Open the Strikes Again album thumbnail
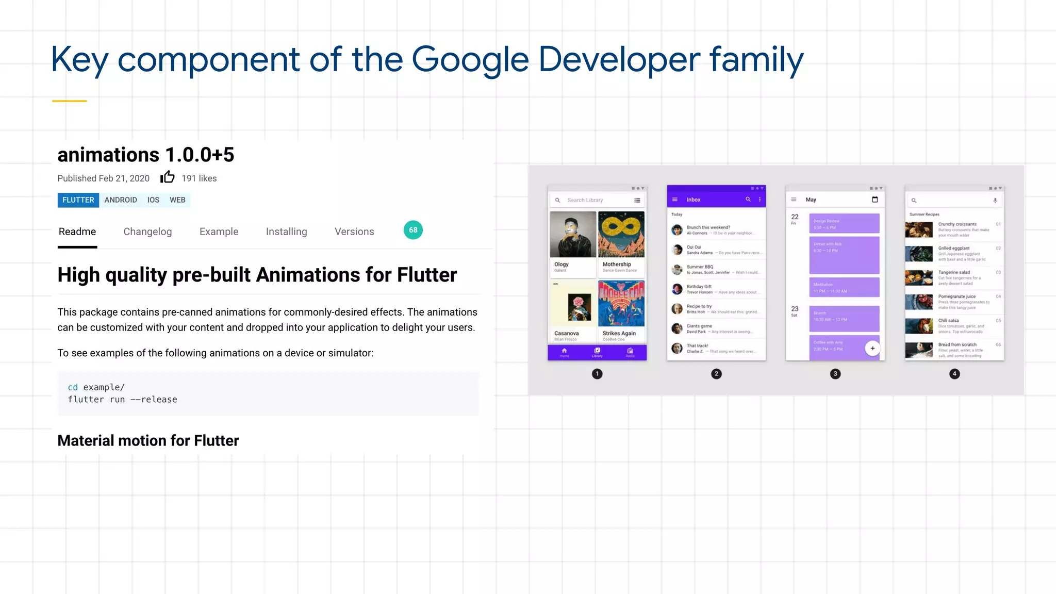 [621, 304]
